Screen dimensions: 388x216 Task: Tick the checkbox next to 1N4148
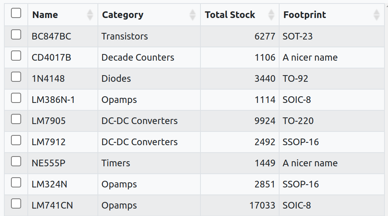(x=16, y=77)
